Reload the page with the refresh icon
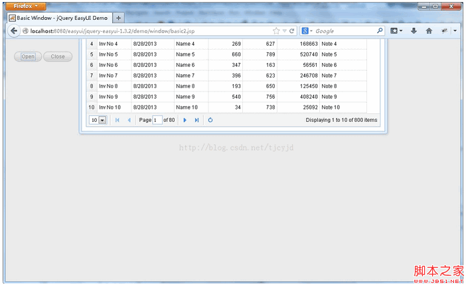 [292, 31]
